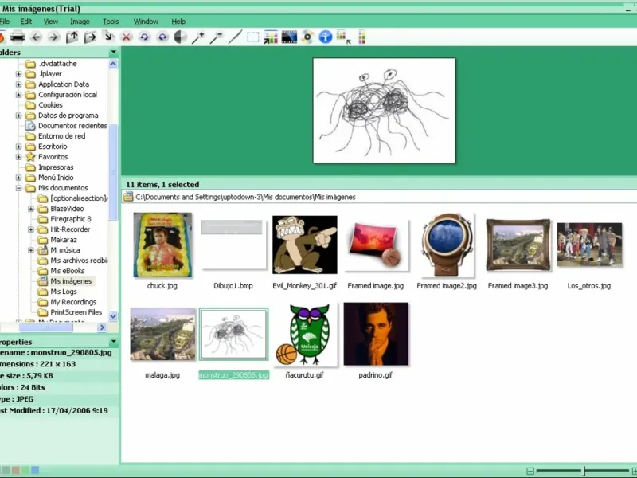Screen dimensions: 637x478
Task: Click the large preview of the monster drawing
Action: pyautogui.click(x=384, y=111)
